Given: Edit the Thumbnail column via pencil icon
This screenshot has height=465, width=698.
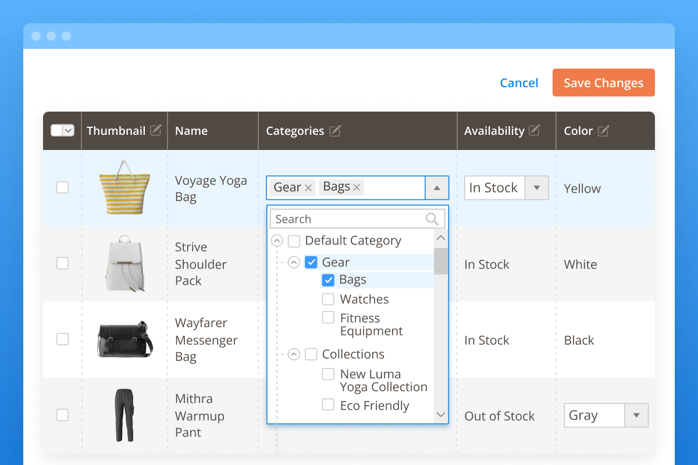Looking at the screenshot, I should pyautogui.click(x=156, y=130).
